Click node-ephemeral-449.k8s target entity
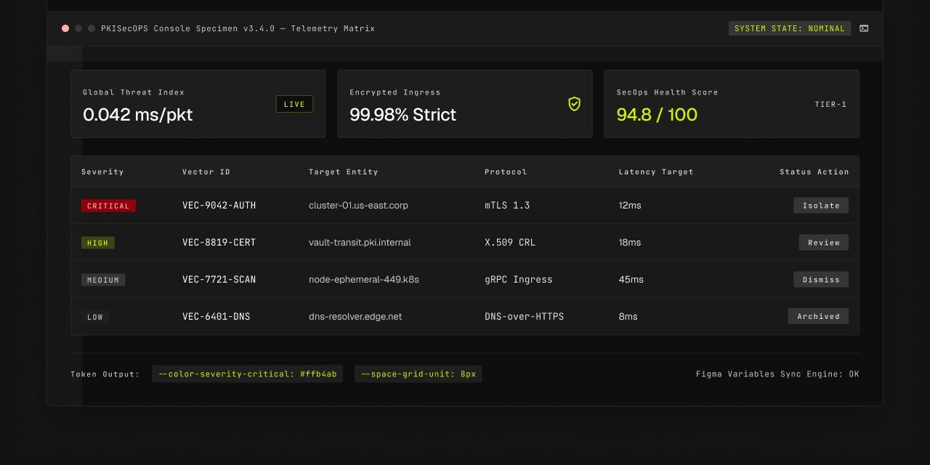The image size is (930, 465). coord(363,279)
